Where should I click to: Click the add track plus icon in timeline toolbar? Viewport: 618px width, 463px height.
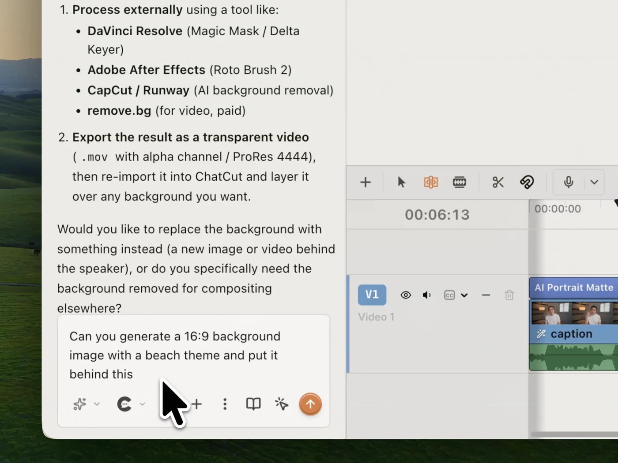point(366,182)
